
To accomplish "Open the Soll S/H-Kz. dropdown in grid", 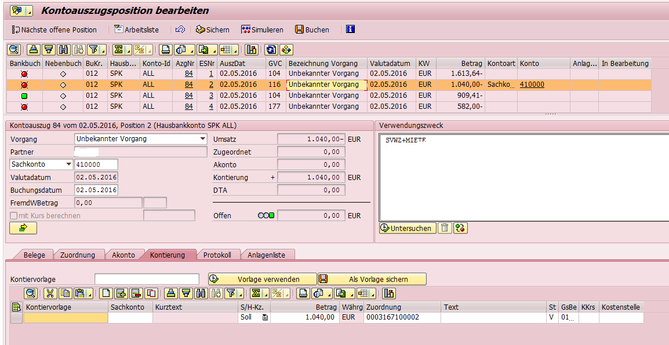I will click(x=264, y=318).
